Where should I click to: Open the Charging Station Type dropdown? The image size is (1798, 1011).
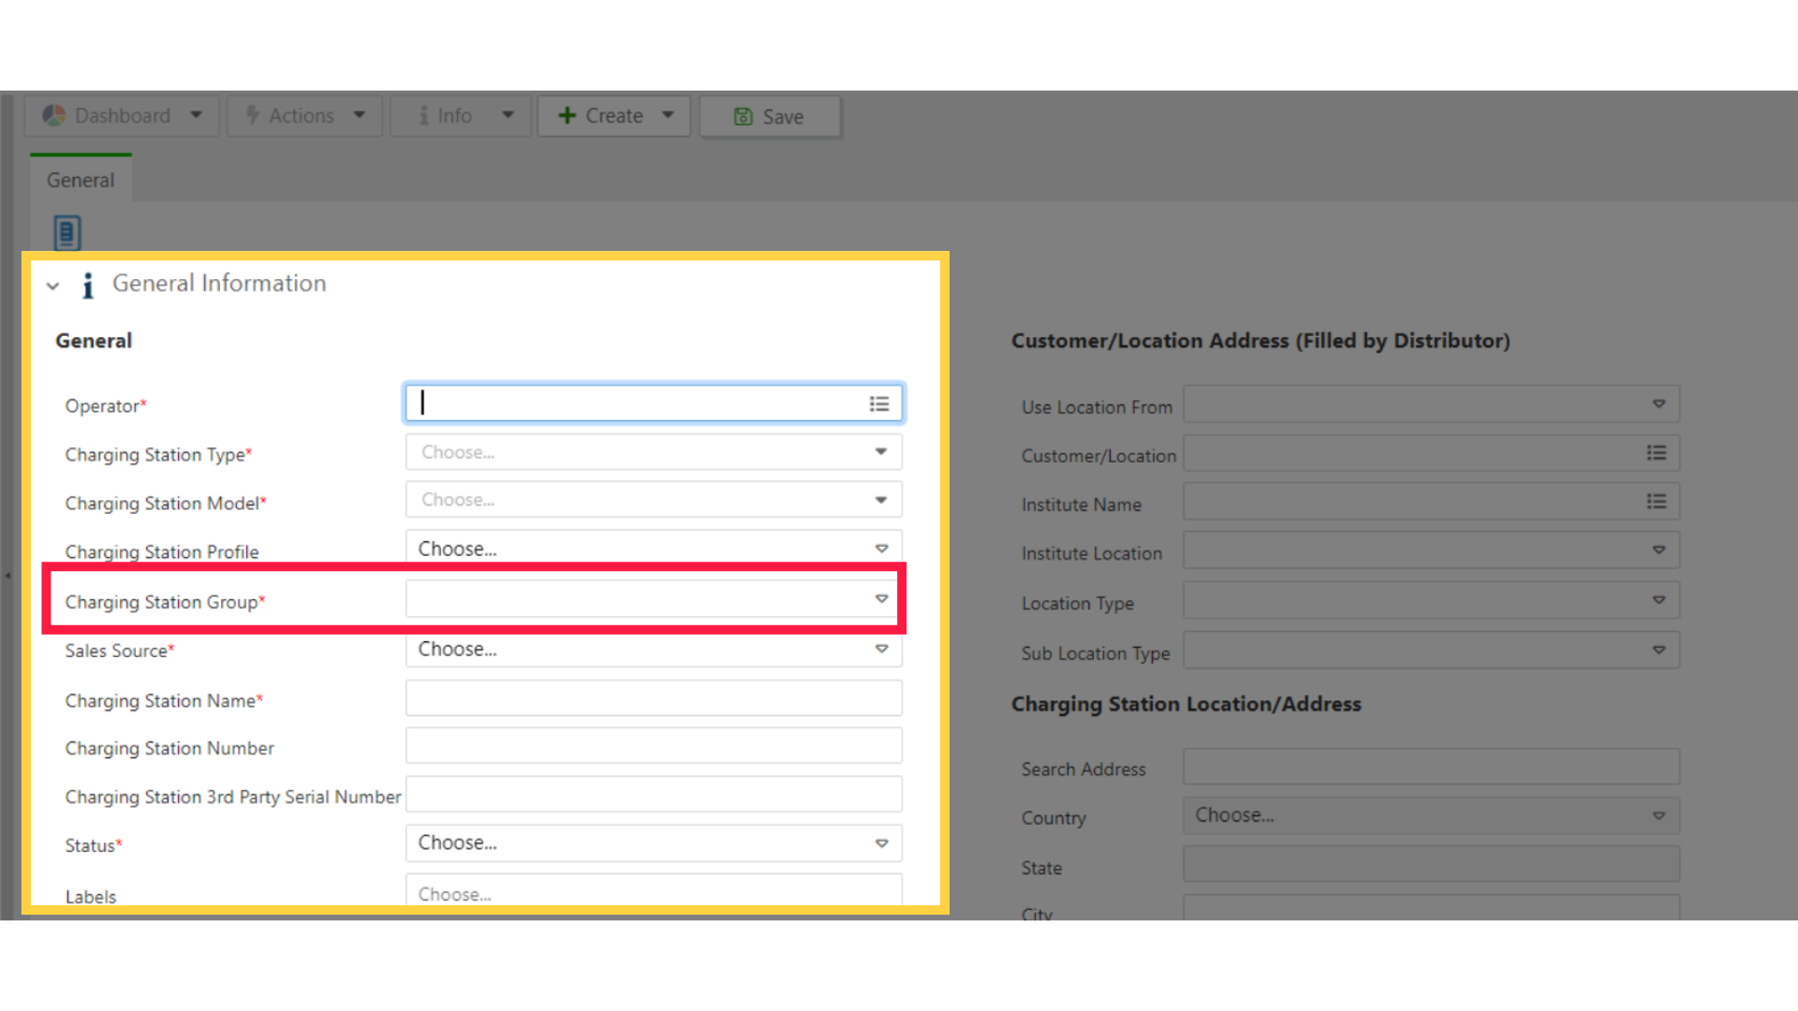[x=654, y=452]
